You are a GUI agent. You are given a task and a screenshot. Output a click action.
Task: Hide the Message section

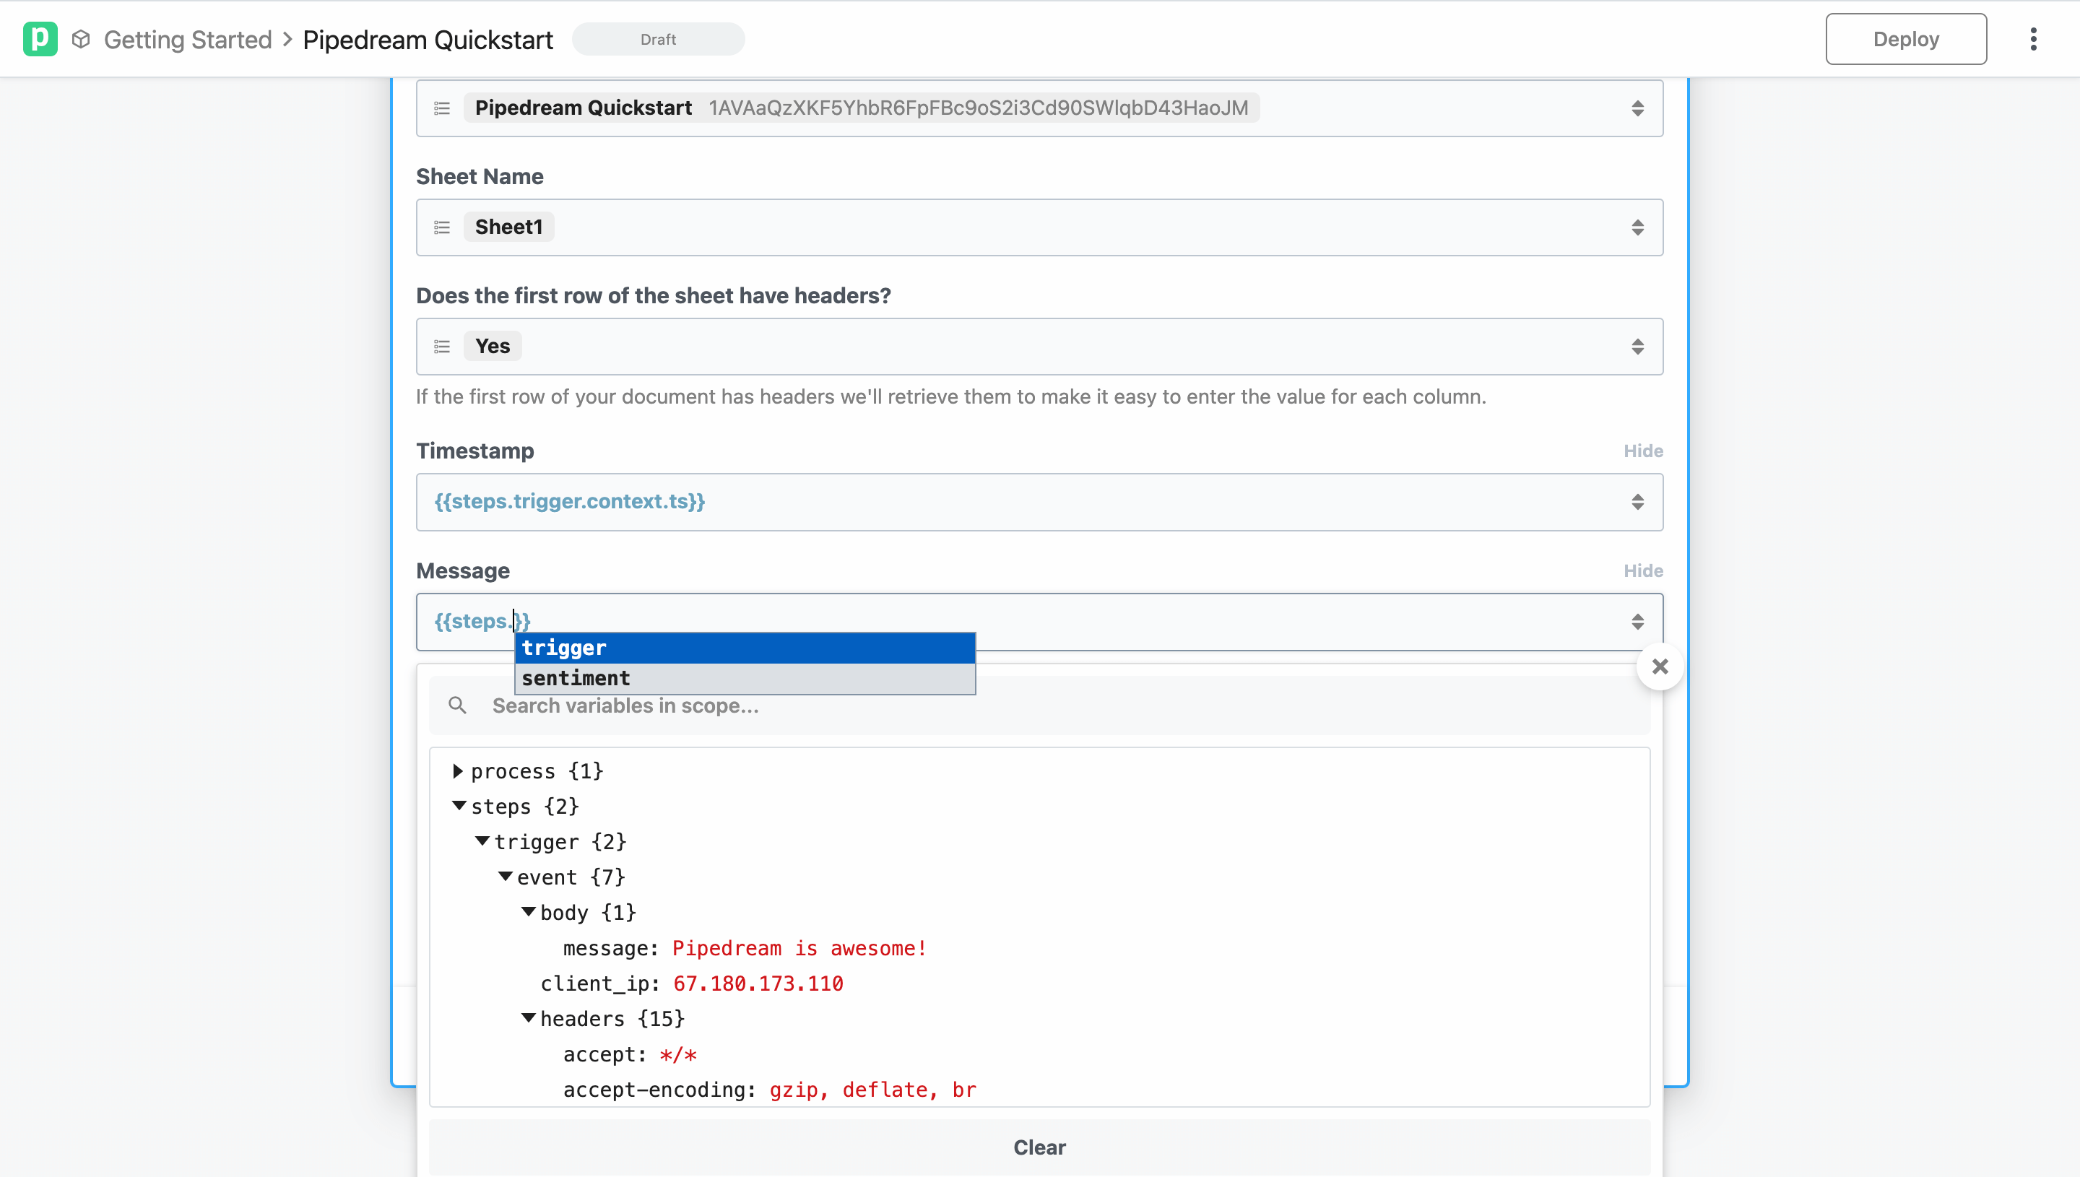coord(1642,570)
